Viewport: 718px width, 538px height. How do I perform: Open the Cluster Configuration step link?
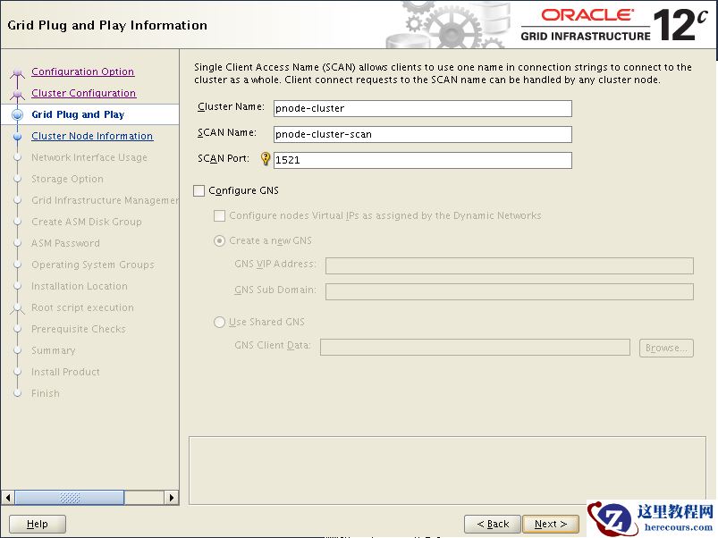tap(84, 93)
